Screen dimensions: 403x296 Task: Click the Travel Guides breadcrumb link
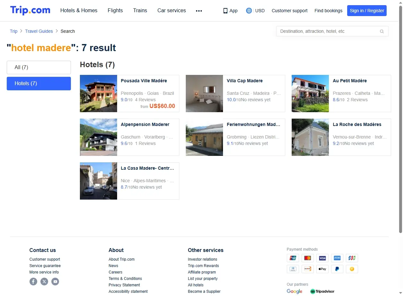tap(39, 31)
